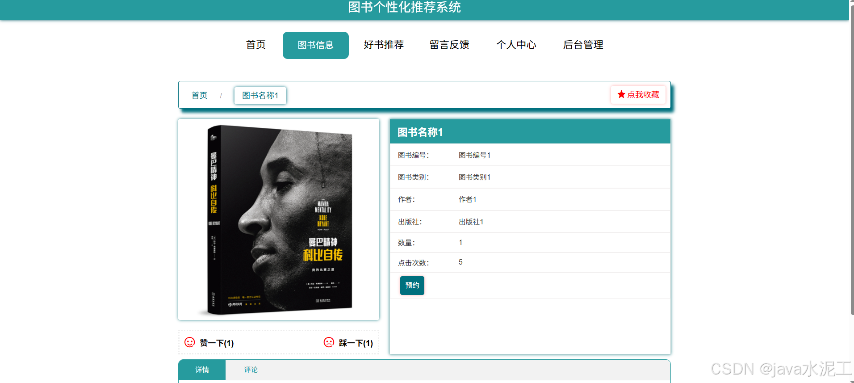
Task: Click the 出版社1 value
Action: click(471, 222)
